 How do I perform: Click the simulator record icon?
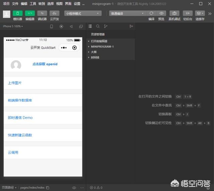click(61, 26)
